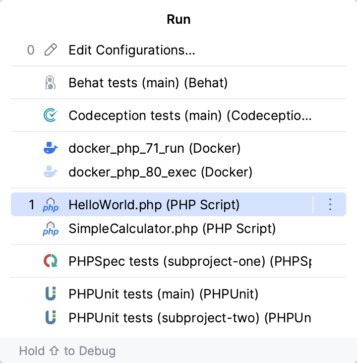Select Codeception tests (main) configuration
The image size is (357, 363).
[x=190, y=116]
